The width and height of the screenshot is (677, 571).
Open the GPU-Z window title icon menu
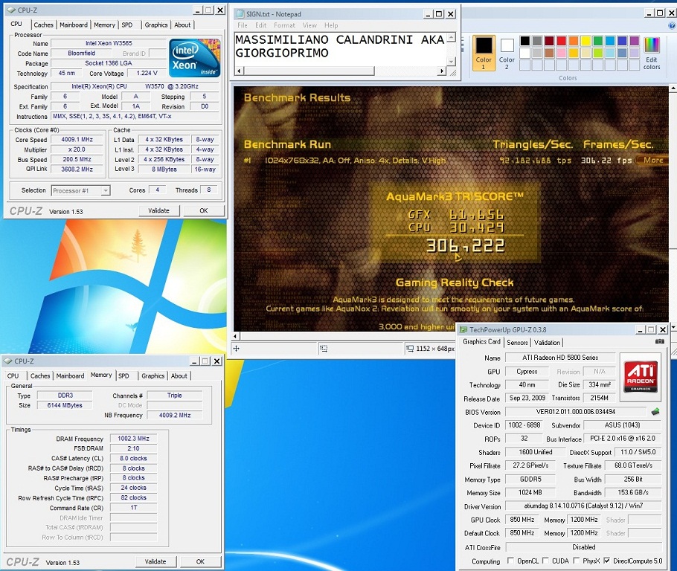tap(463, 330)
